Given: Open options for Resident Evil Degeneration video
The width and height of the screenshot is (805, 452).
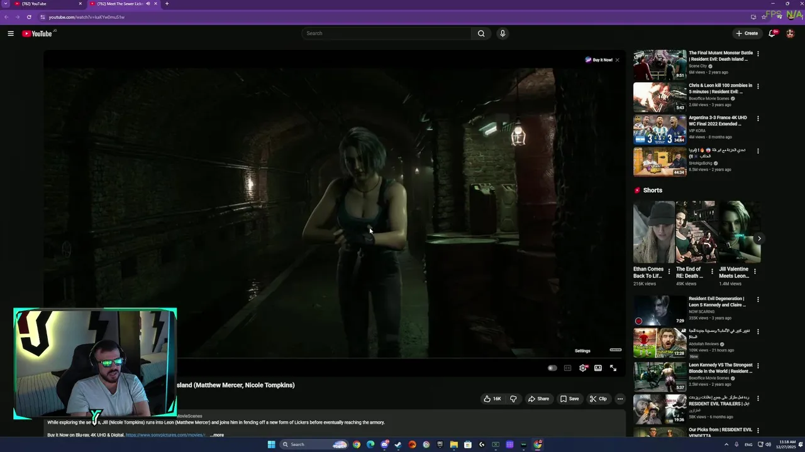Looking at the screenshot, I should pyautogui.click(x=758, y=299).
